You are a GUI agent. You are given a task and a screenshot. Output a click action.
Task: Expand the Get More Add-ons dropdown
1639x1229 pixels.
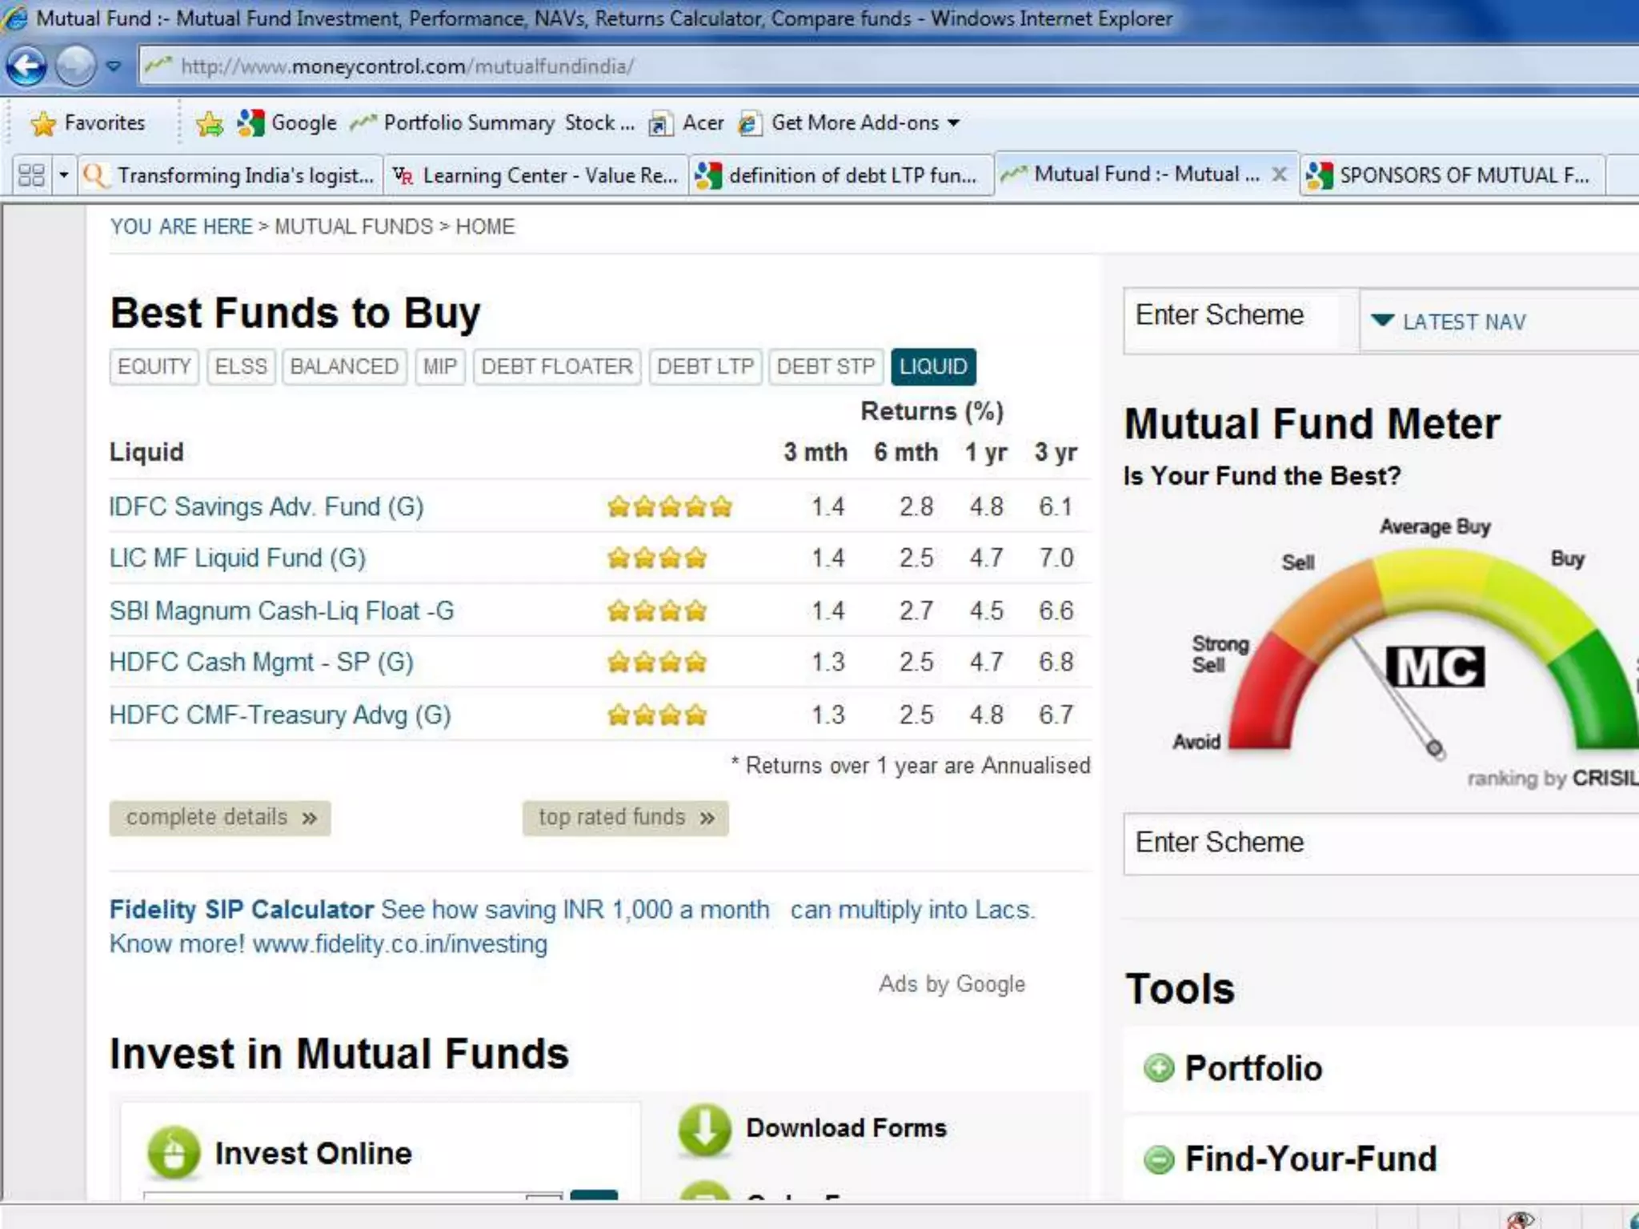[x=953, y=123]
